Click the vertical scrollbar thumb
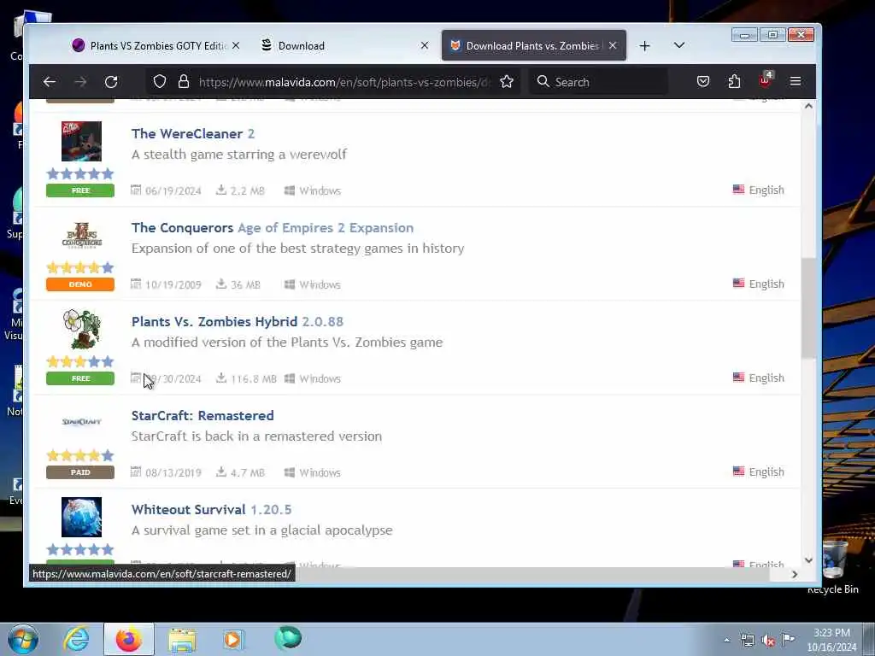 (808, 307)
